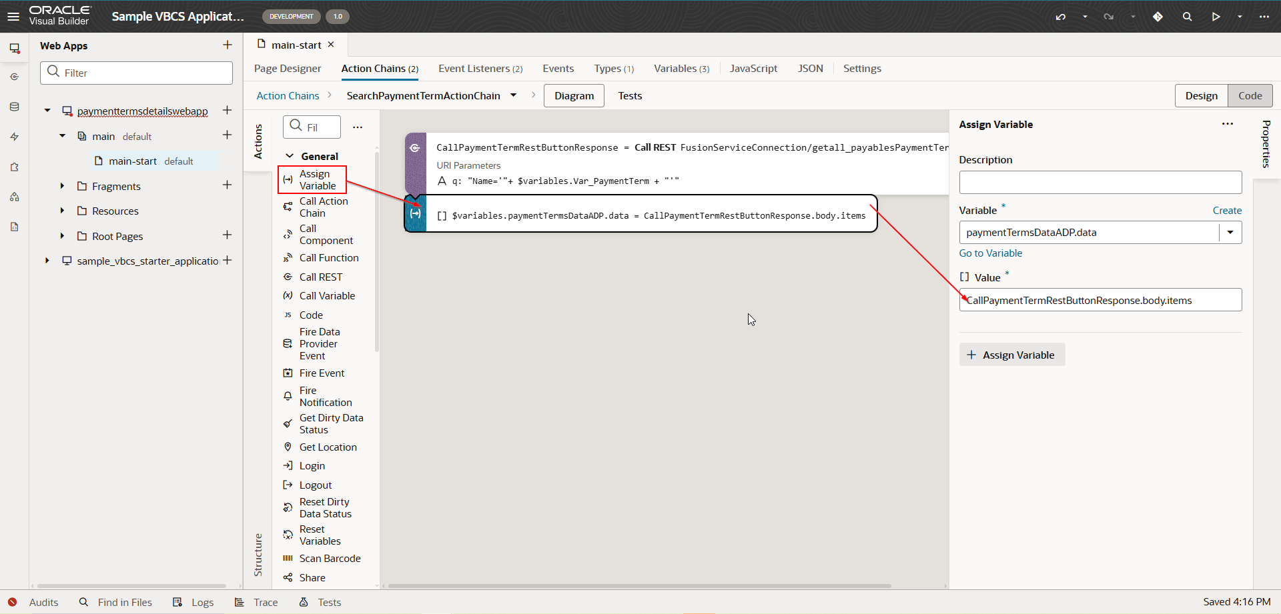Switch to the JSON tab
The width and height of the screenshot is (1281, 614).
(810, 68)
